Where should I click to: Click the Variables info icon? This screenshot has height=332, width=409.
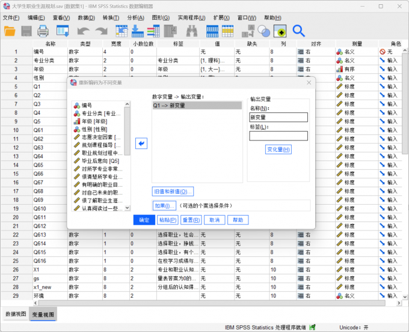(153, 31)
